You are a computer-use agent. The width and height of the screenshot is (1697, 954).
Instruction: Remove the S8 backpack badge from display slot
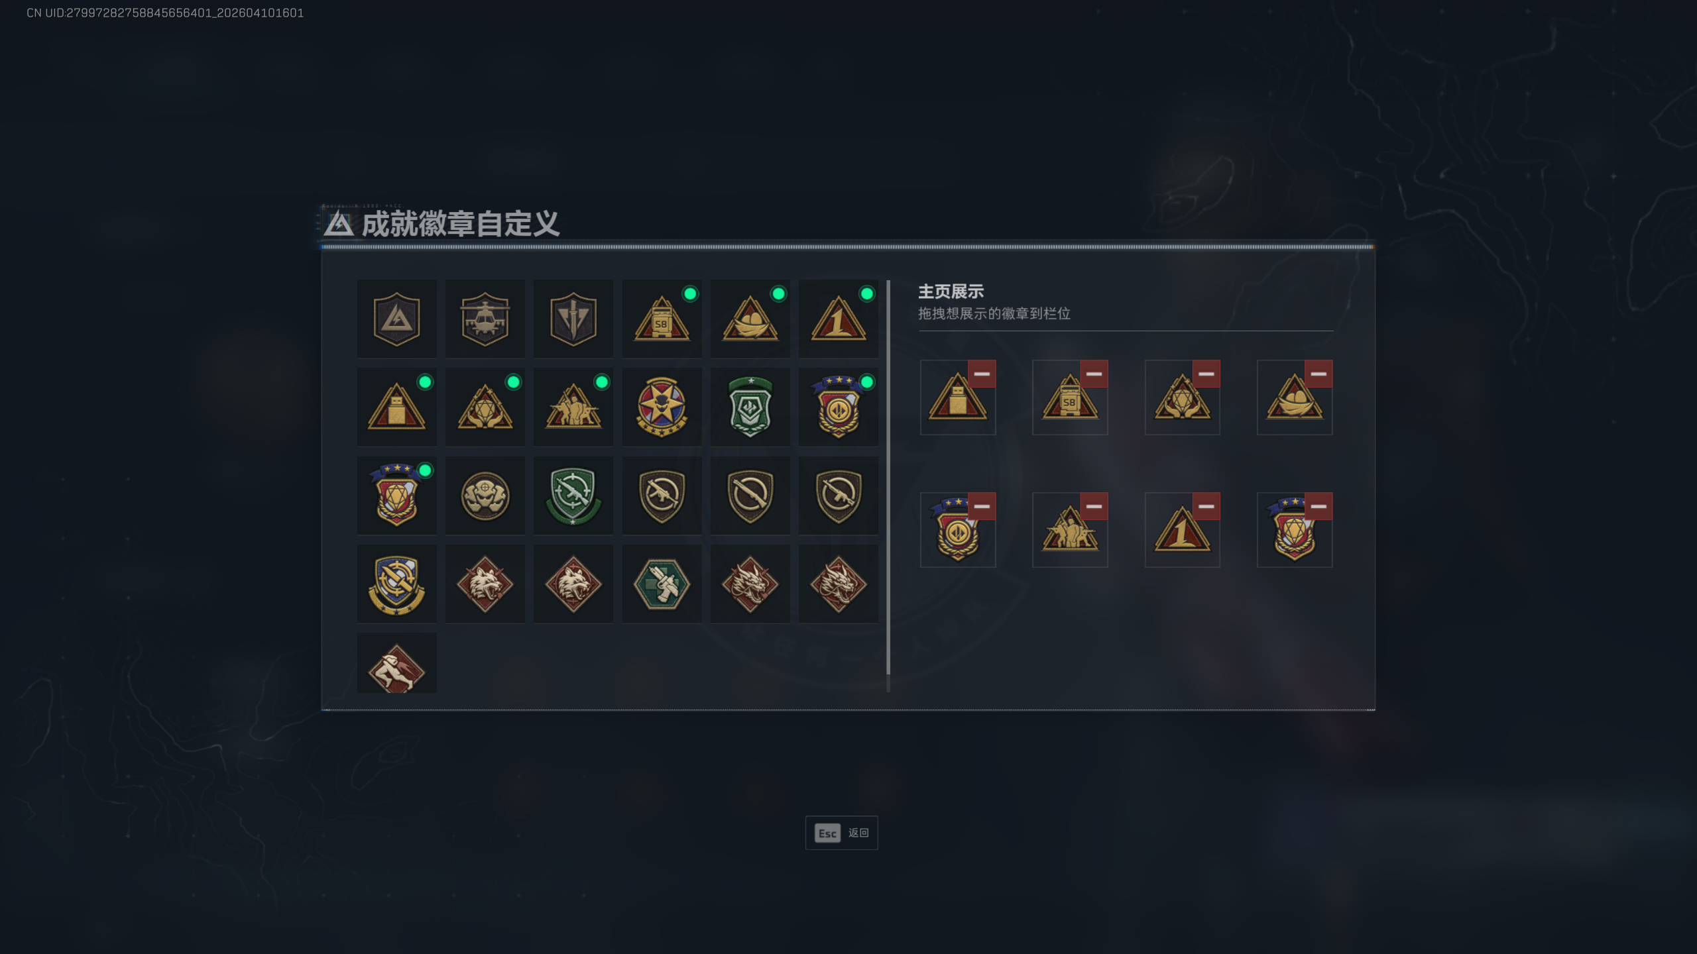click(1094, 374)
